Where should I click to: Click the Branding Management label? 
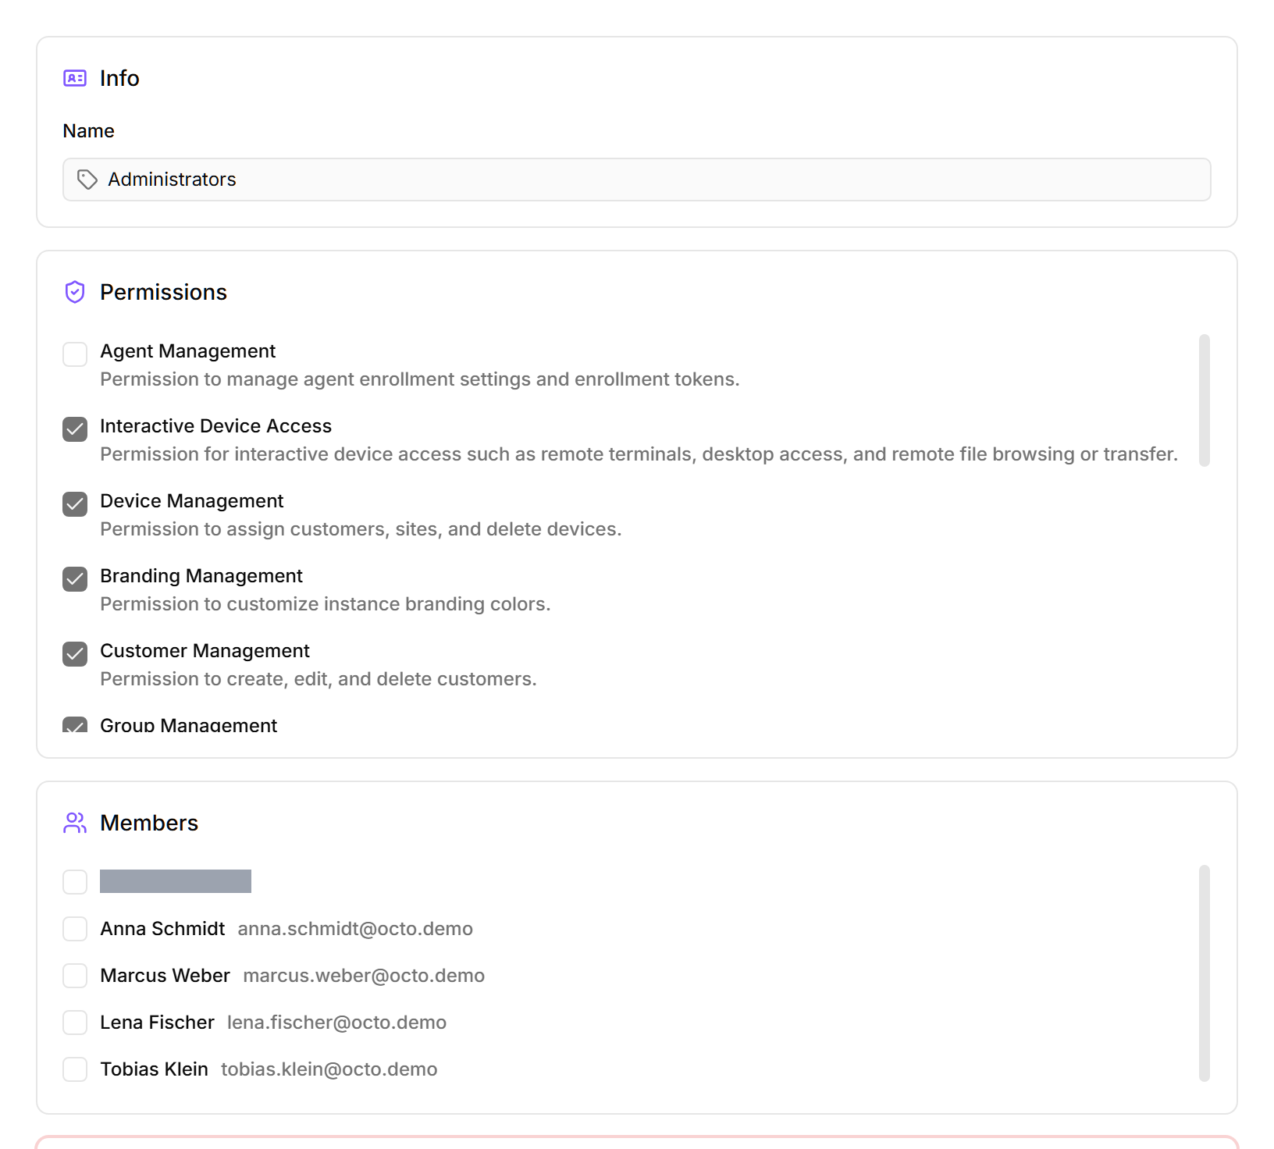(201, 576)
